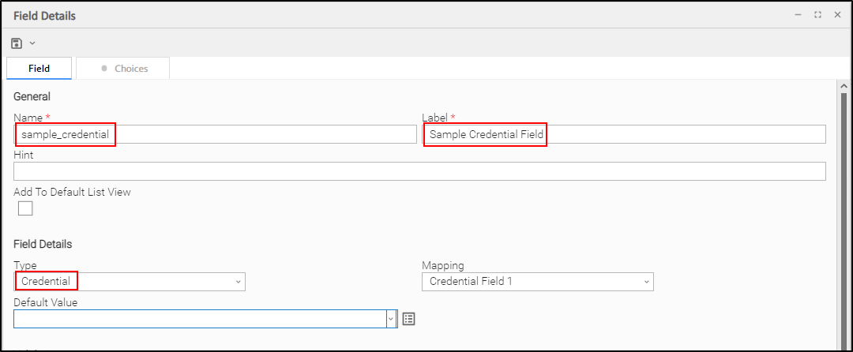This screenshot has height=352, width=853.
Task: Select the Field tab
Action: [x=39, y=69]
